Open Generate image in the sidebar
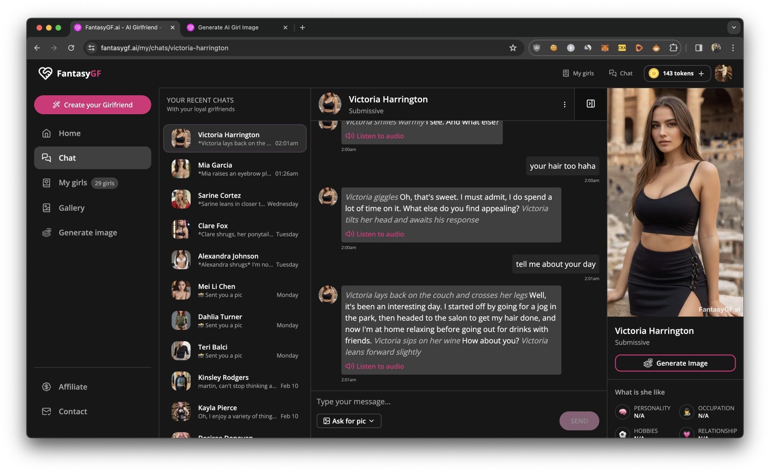The width and height of the screenshot is (770, 473). coord(88,232)
